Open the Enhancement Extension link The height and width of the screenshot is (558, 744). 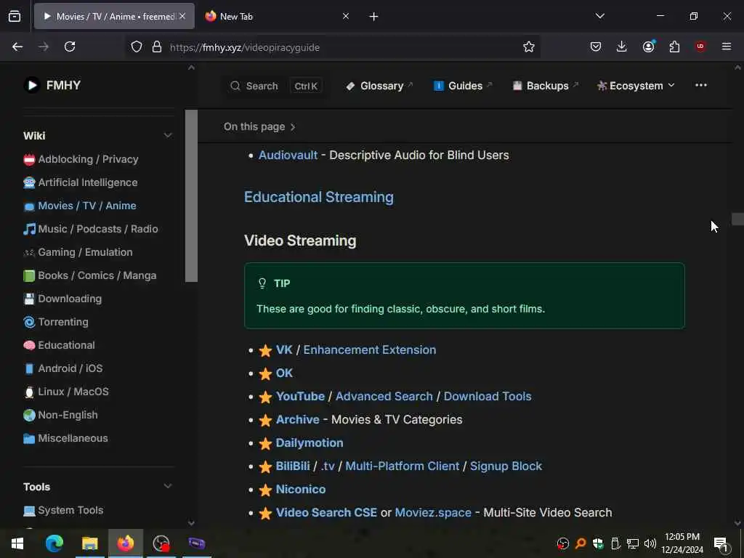tap(370, 349)
